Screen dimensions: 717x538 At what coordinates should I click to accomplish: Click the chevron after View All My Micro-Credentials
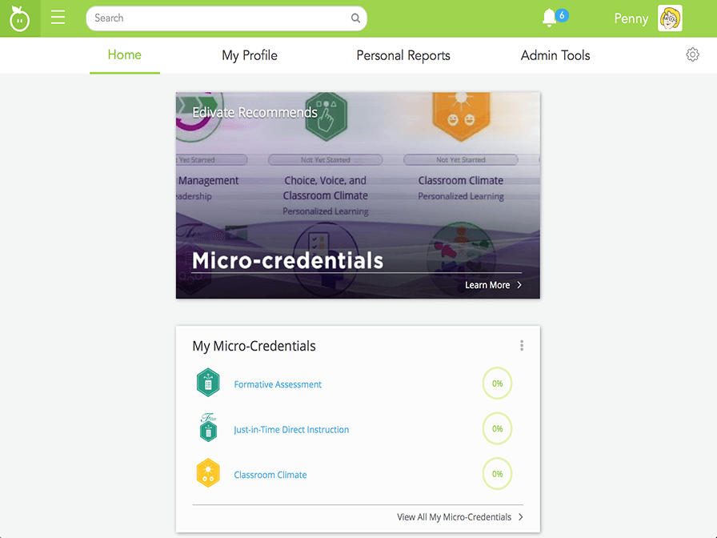click(x=520, y=517)
